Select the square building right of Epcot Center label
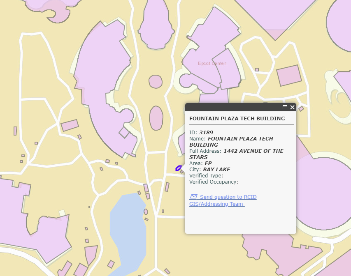 click(x=289, y=76)
